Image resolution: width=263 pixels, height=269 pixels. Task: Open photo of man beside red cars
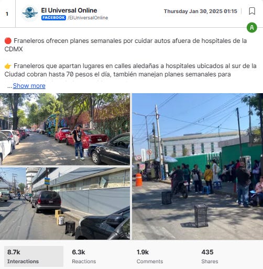[65, 129]
